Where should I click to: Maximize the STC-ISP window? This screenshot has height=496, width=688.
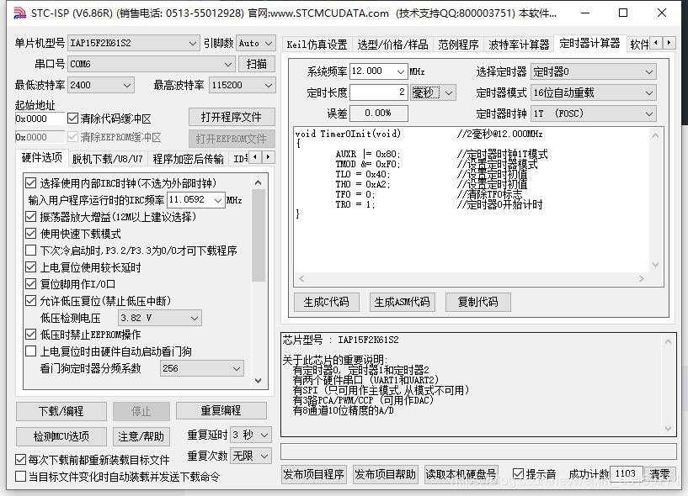click(x=623, y=13)
